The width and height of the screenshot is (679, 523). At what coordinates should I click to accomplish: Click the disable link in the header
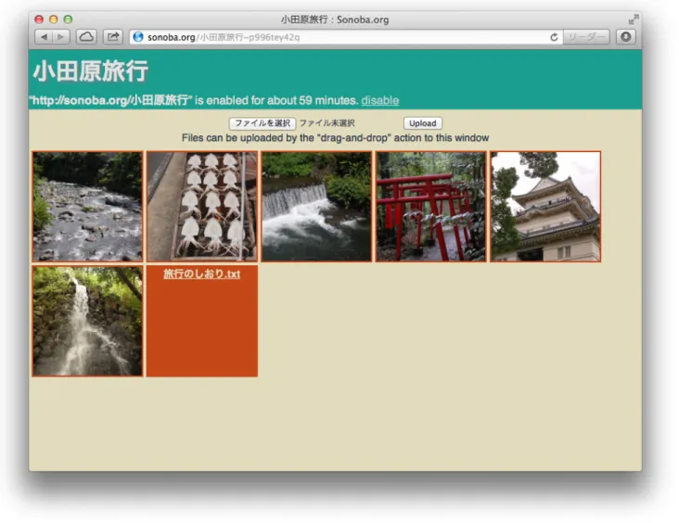(380, 100)
